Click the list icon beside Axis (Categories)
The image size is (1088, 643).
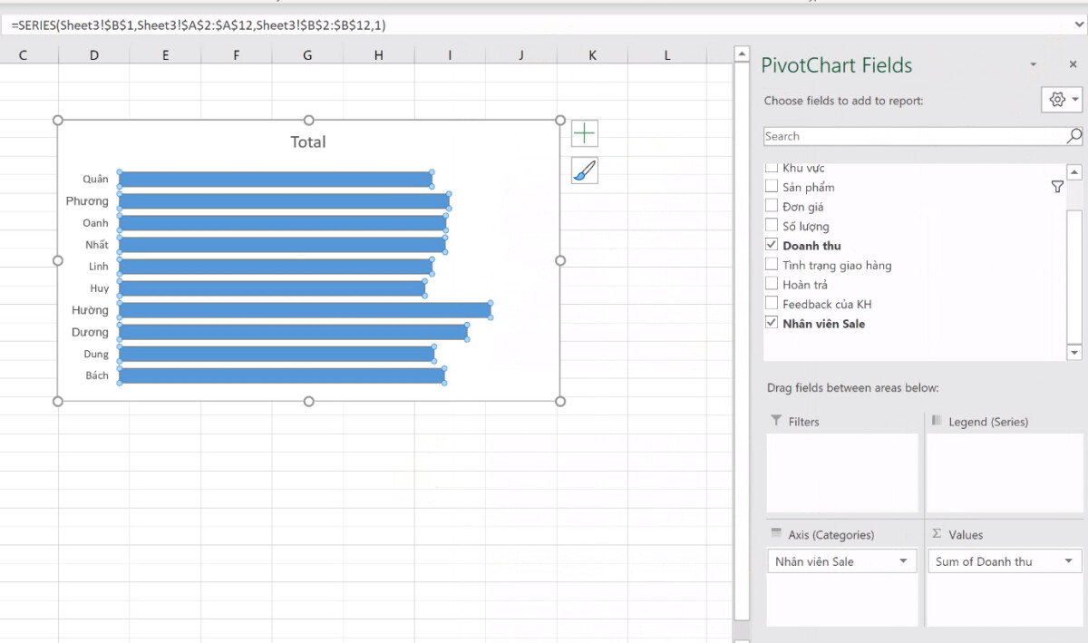775,534
